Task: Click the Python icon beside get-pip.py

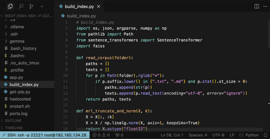Action: point(6,92)
